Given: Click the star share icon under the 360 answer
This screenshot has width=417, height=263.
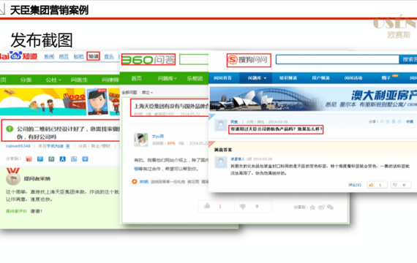Looking at the screenshot, I should click(x=312, y=207).
